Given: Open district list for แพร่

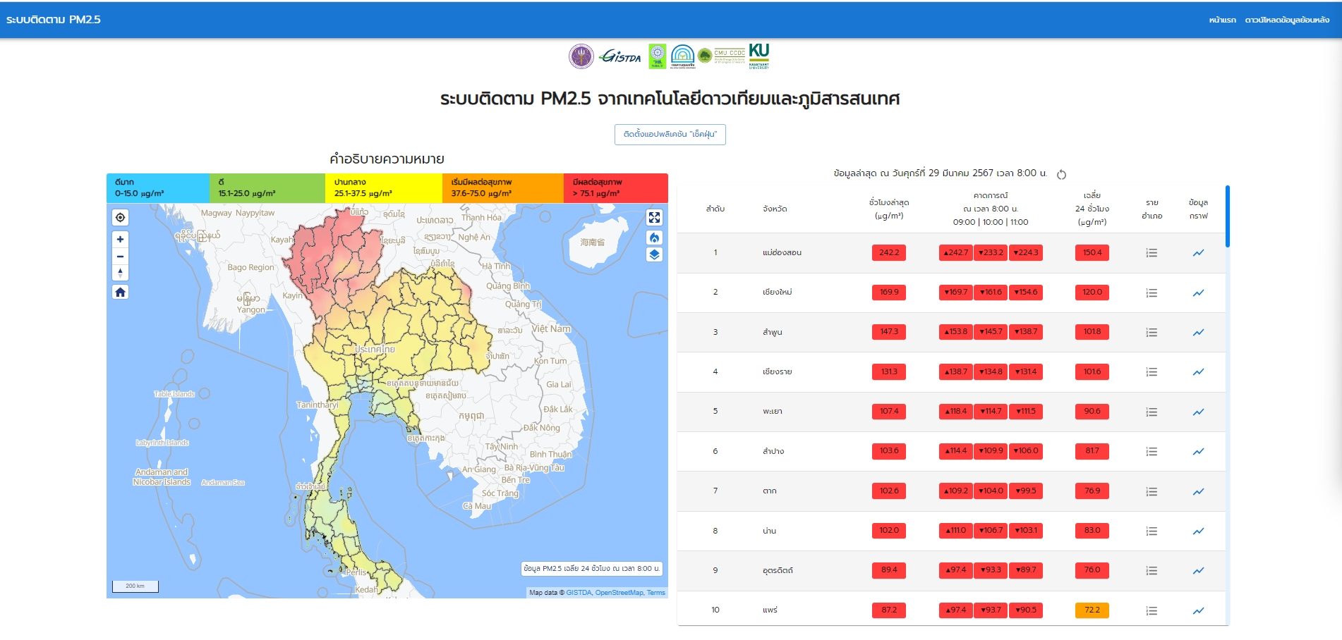Looking at the screenshot, I should pos(1151,610).
